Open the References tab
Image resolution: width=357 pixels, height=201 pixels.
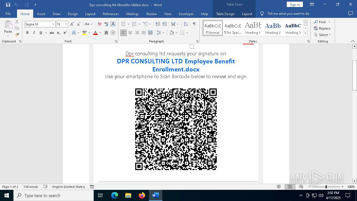(x=111, y=14)
